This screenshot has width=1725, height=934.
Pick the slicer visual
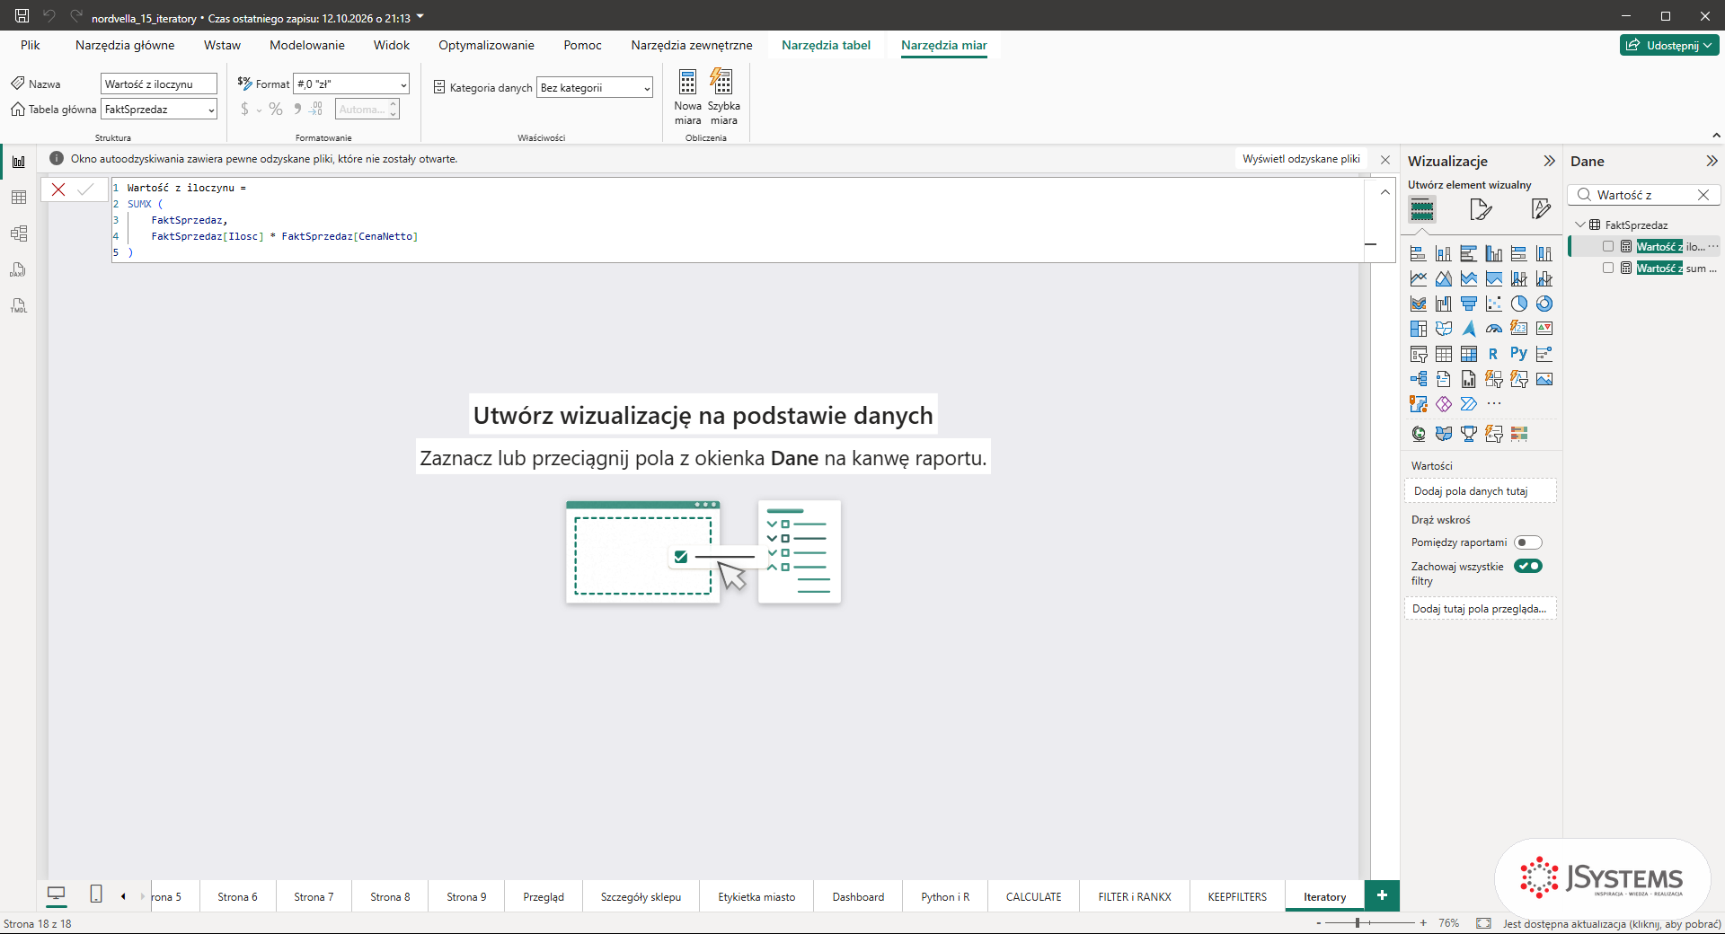[x=1419, y=354]
